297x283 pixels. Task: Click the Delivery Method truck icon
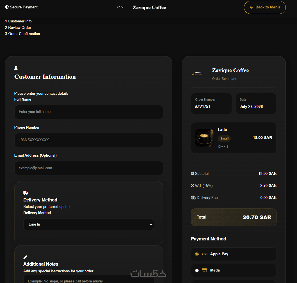coord(26,193)
